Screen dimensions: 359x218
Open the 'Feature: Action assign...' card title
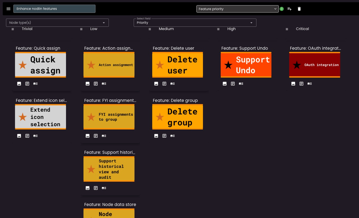pos(109,48)
